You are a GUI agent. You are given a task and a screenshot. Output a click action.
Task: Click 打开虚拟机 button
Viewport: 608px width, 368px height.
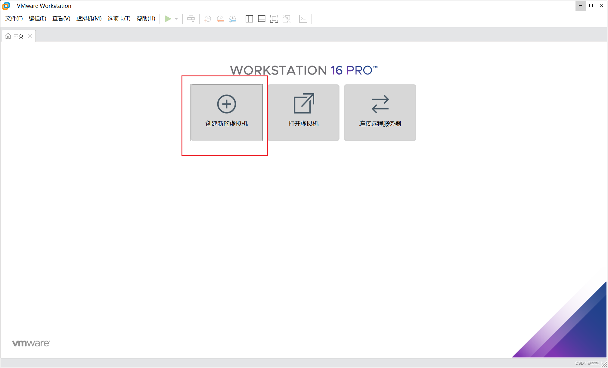tap(303, 112)
